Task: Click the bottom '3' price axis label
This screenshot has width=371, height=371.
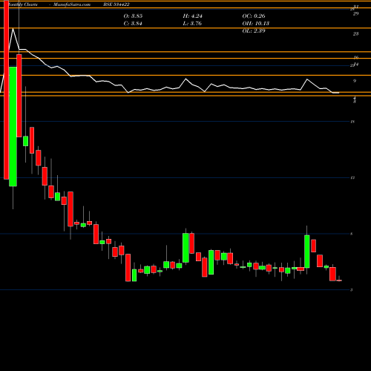Action: [352, 290]
